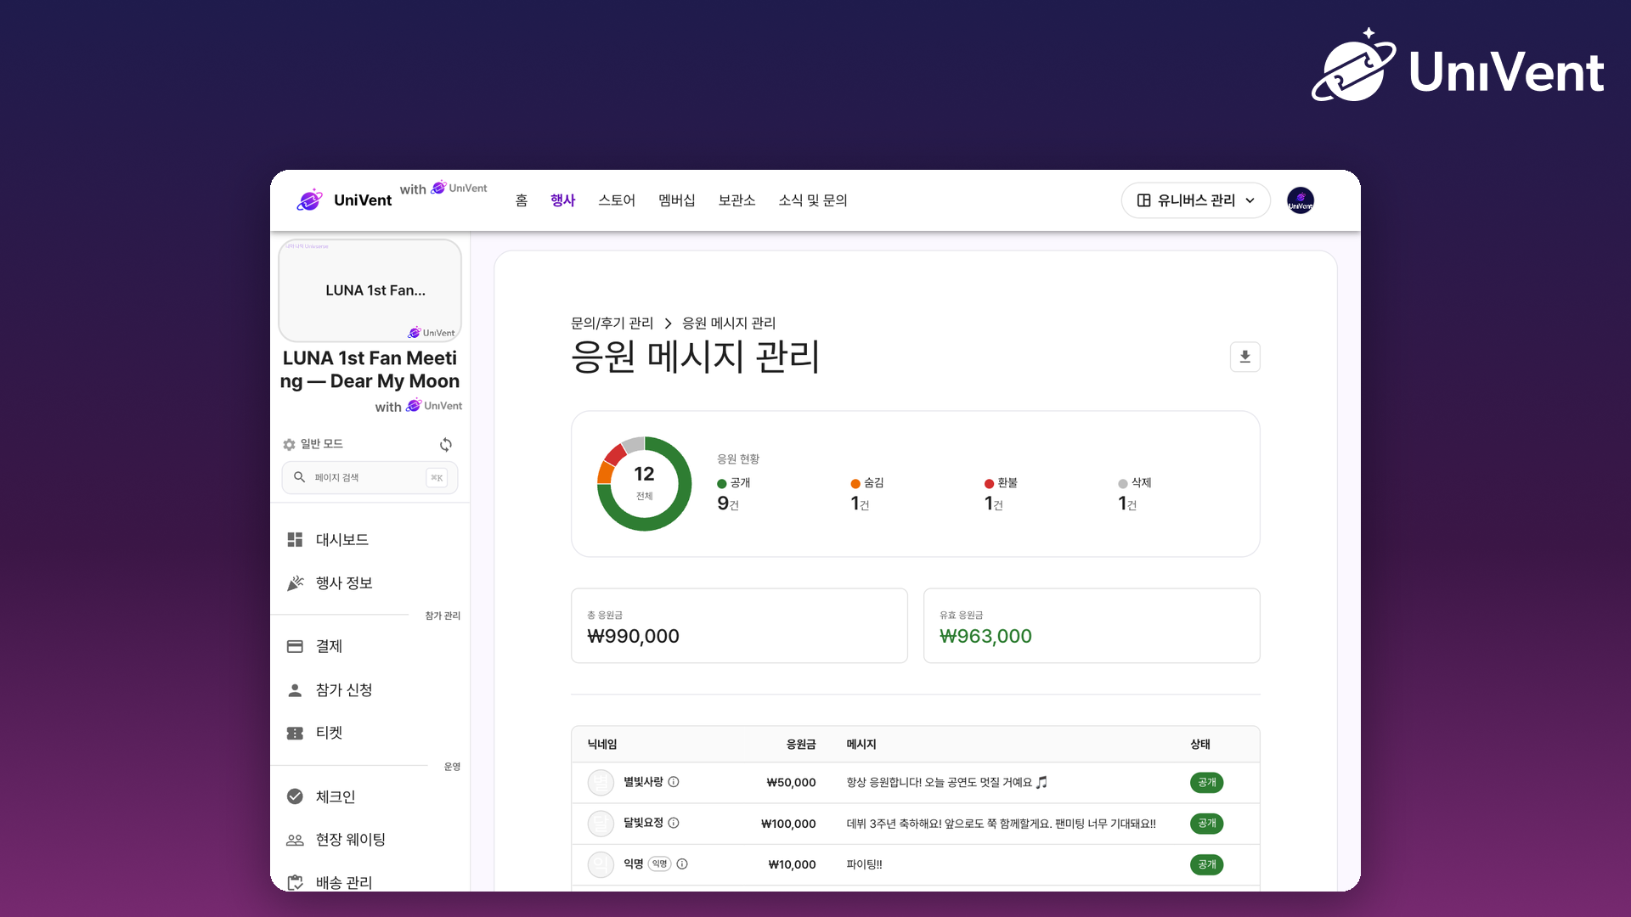Click the download icon button beside the page title
Viewport: 1631px width, 917px height.
click(x=1244, y=357)
